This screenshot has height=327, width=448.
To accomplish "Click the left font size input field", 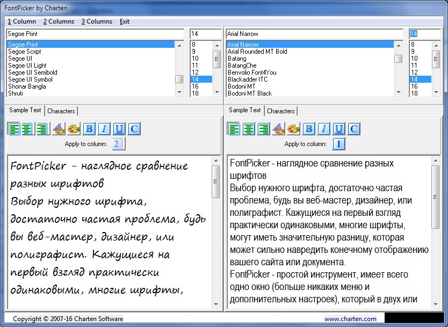I will pyautogui.click(x=206, y=34).
